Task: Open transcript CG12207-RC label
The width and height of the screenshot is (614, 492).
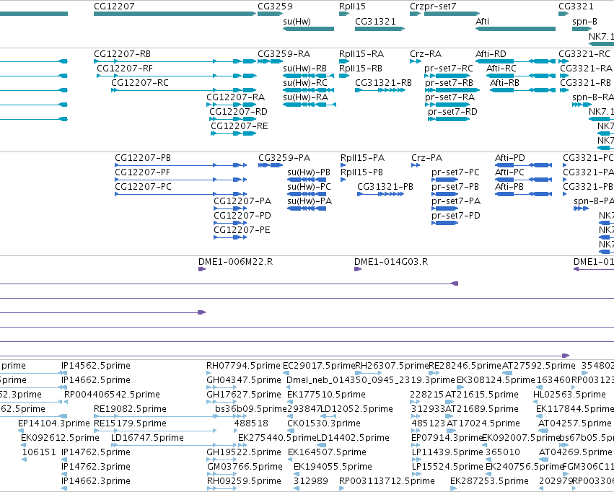Action: (140, 83)
